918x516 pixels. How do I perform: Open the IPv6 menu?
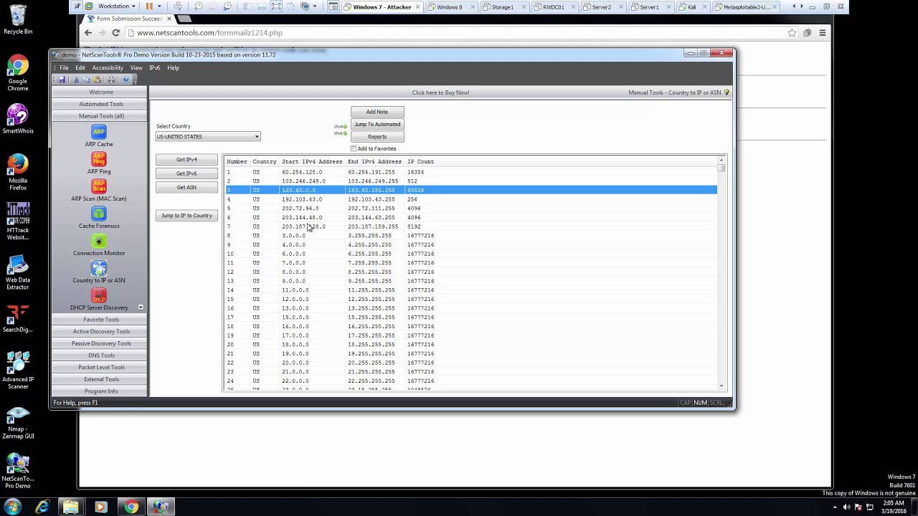tap(154, 67)
